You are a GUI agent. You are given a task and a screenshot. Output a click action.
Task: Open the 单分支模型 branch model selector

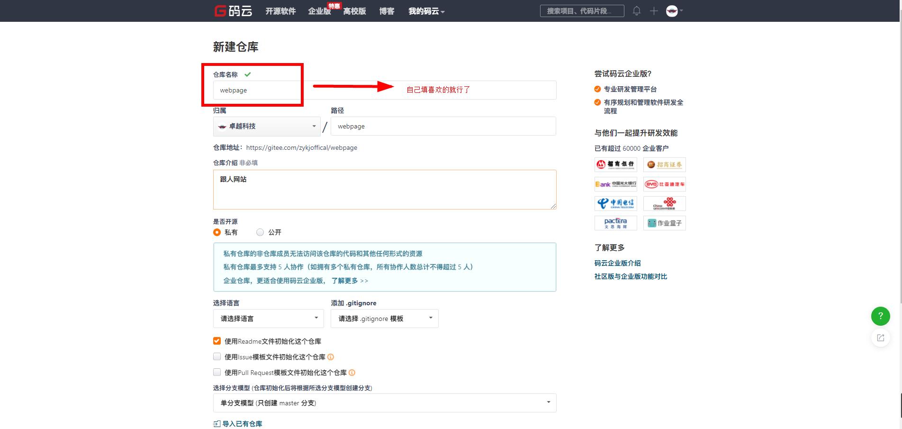(384, 403)
